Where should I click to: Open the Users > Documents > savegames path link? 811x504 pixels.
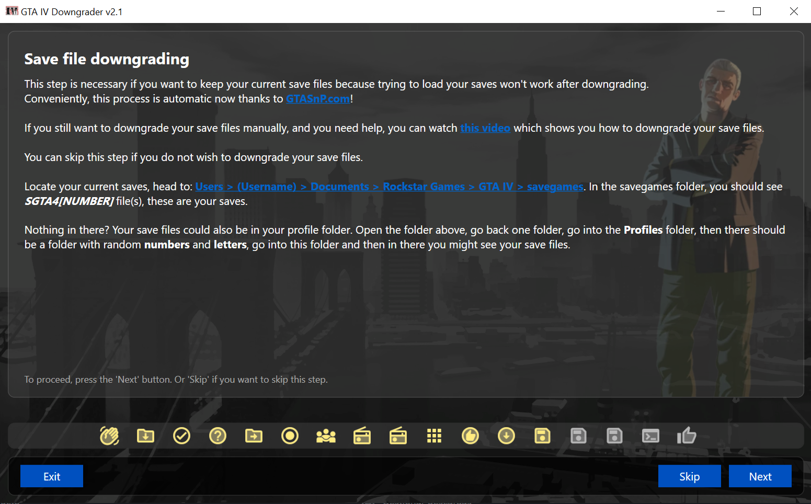[389, 187]
